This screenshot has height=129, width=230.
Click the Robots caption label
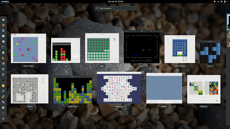click(x=164, y=106)
